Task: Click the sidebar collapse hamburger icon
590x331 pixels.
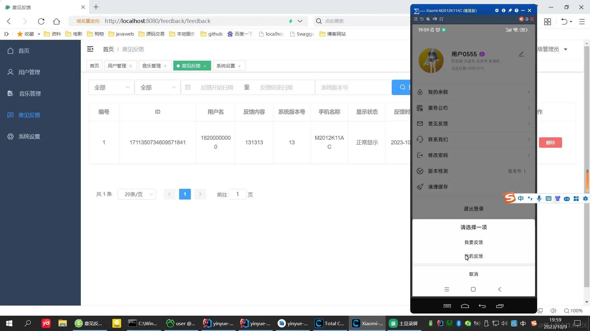Action: pos(90,49)
